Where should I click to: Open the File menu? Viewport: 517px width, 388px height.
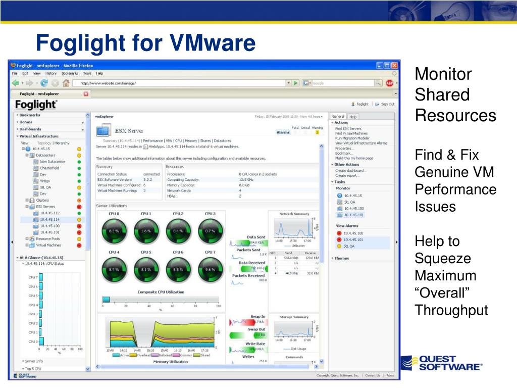pos(15,73)
